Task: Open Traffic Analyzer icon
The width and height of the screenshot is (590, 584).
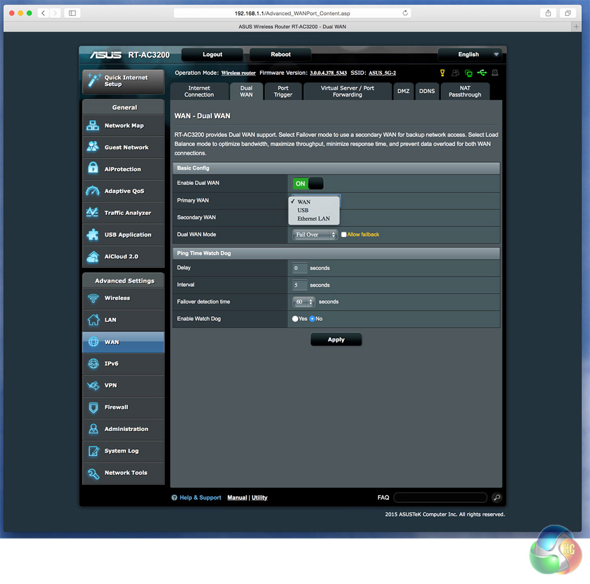Action: [93, 213]
